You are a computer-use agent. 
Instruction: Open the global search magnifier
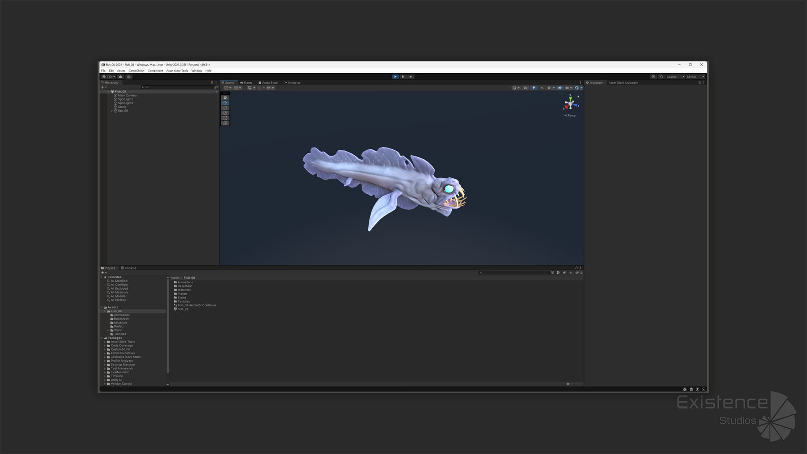click(662, 77)
